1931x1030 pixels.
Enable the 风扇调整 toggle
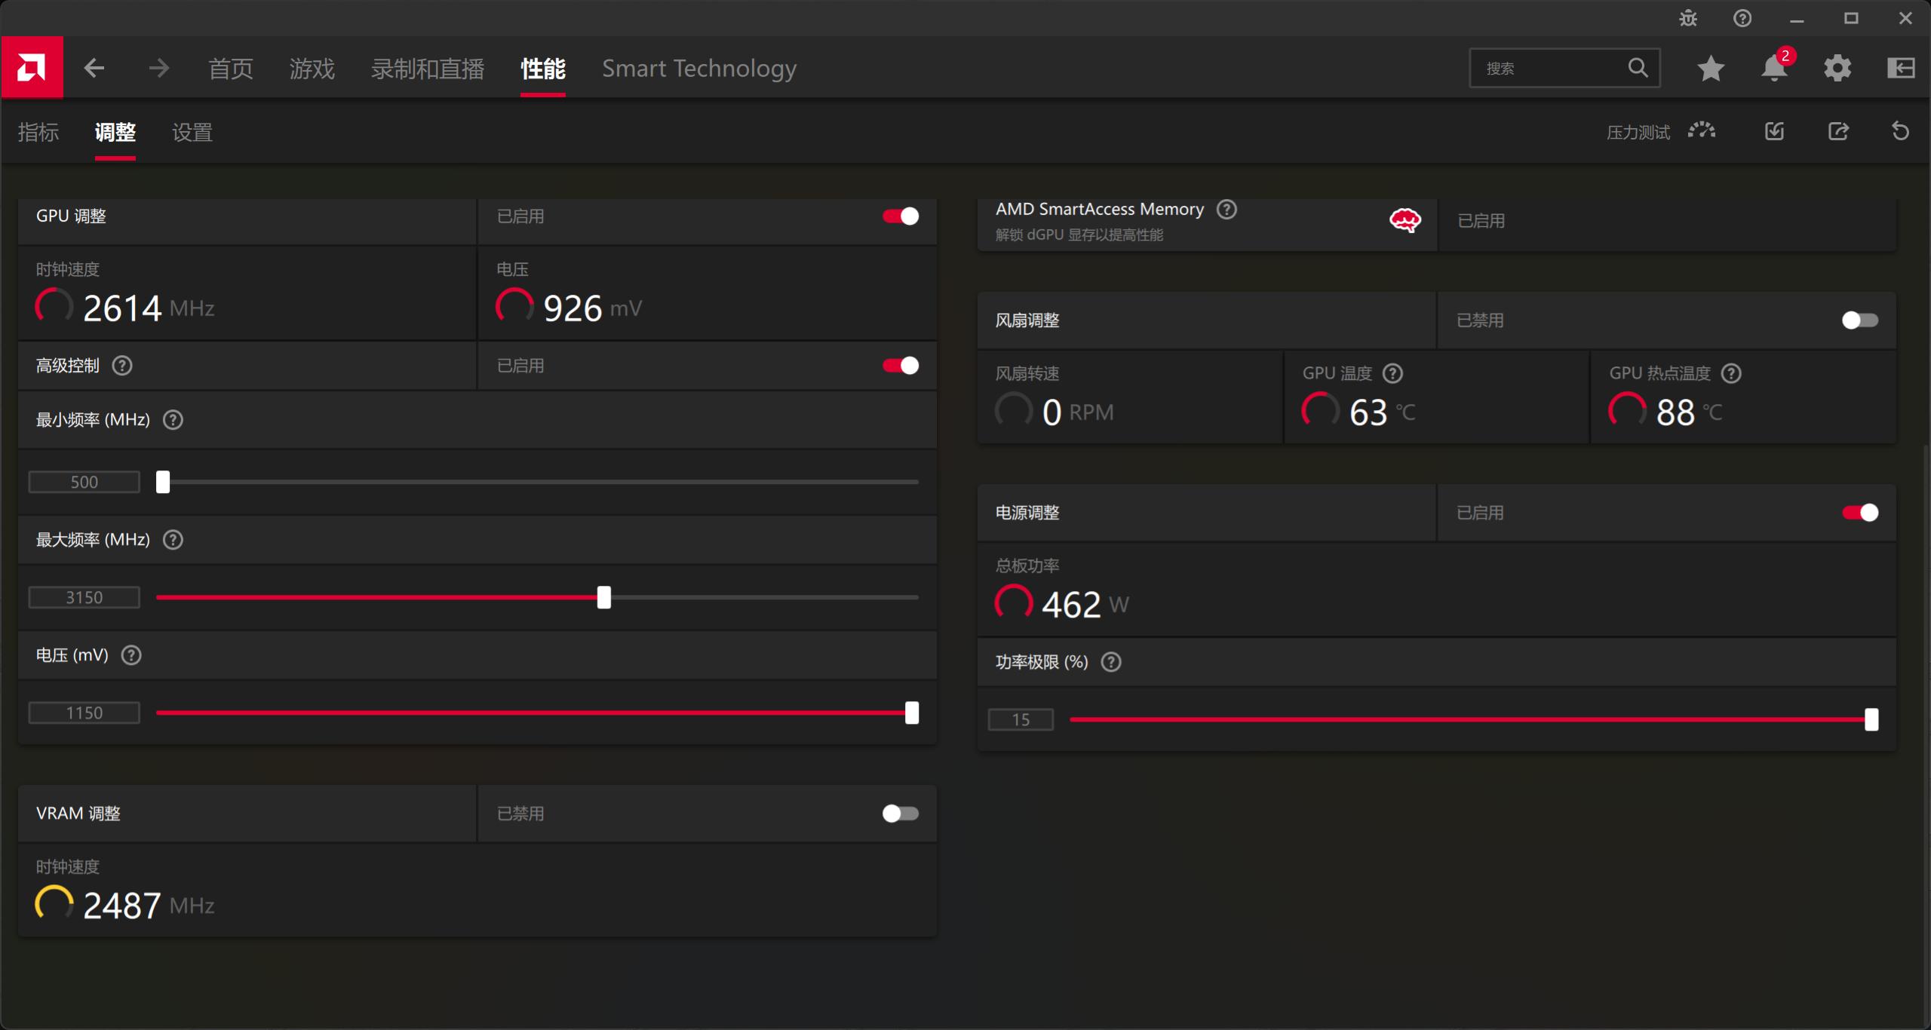1859,320
